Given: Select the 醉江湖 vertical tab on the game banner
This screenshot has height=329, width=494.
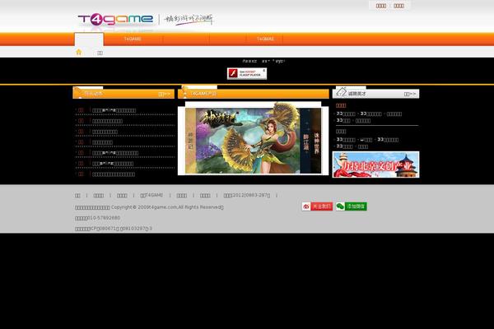Looking at the screenshot, I should click(306, 141).
